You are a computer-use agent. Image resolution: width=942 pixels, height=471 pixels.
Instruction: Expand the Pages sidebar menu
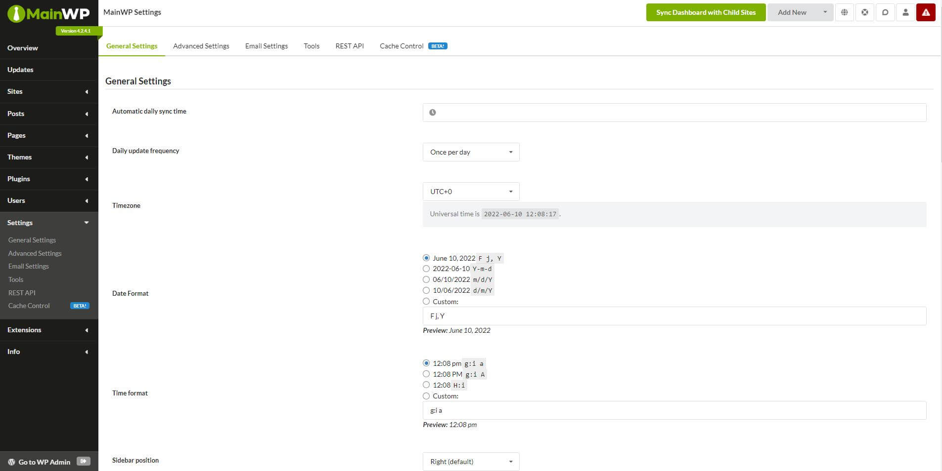click(x=48, y=135)
